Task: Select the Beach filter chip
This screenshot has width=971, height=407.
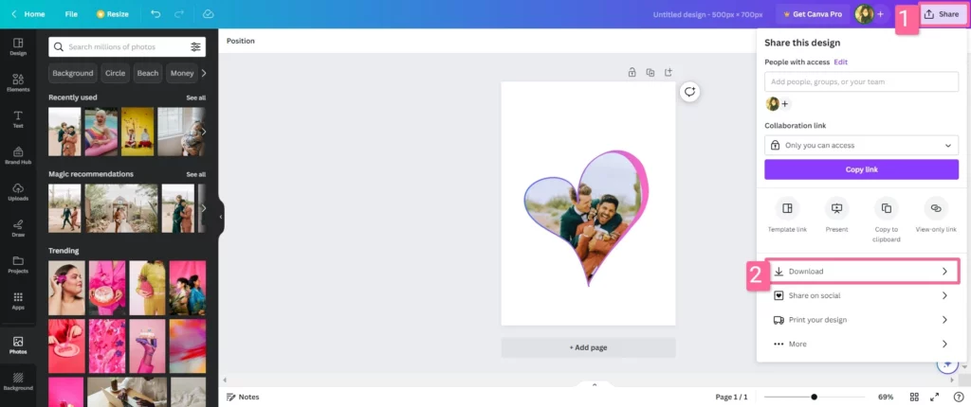Action: click(x=147, y=73)
